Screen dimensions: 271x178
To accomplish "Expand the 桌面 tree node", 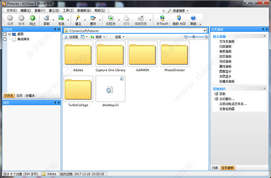I will pos(9,34).
